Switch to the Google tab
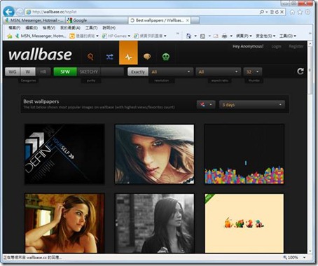Screen dimensions: 318x266 point(97,20)
